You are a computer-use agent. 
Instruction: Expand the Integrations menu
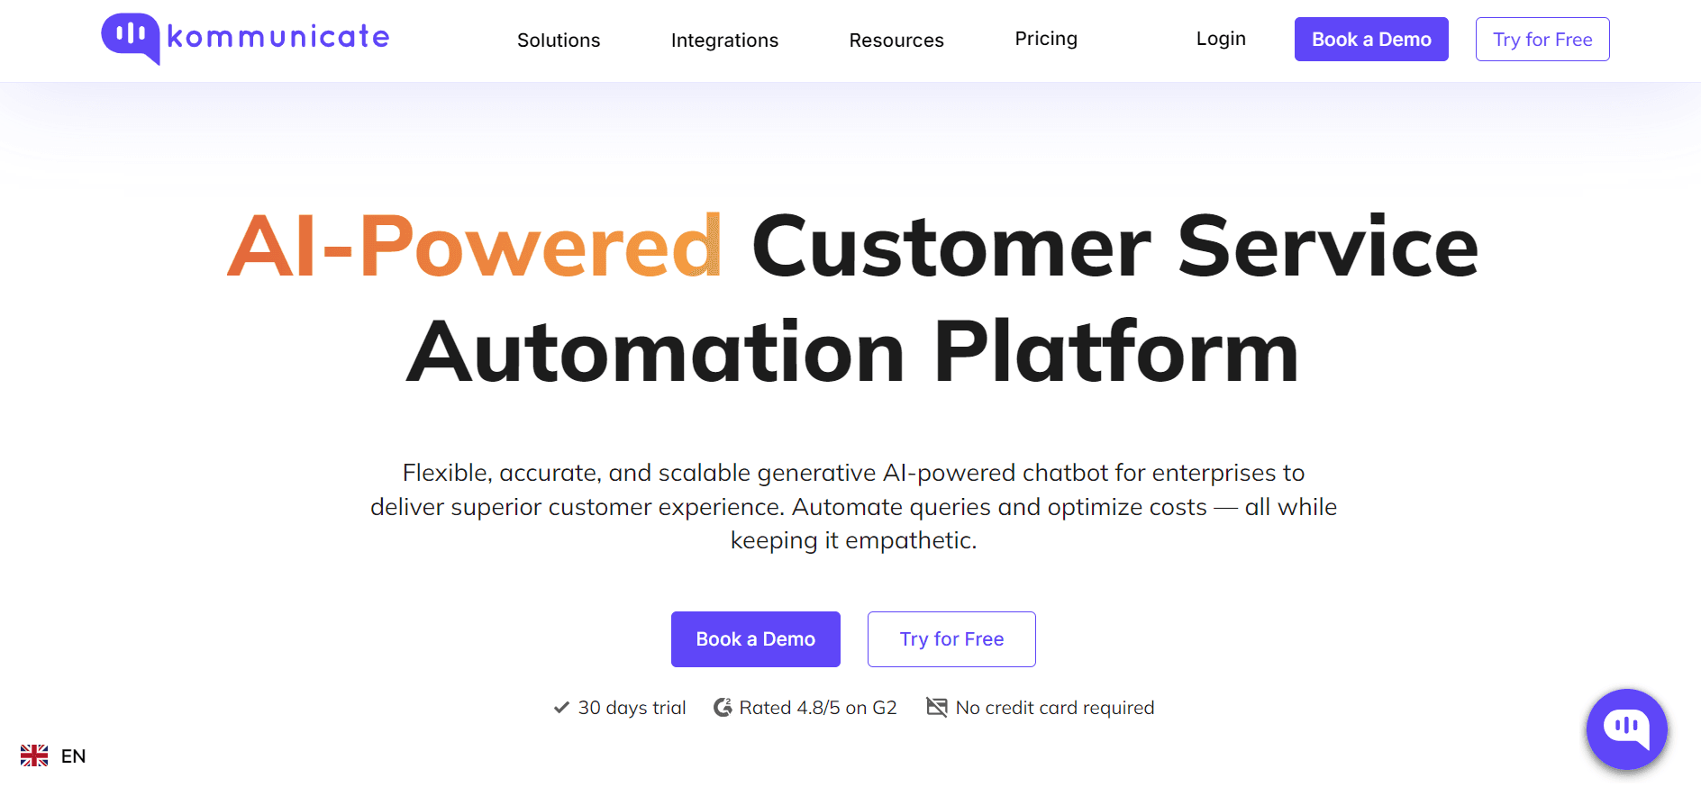coord(724,40)
